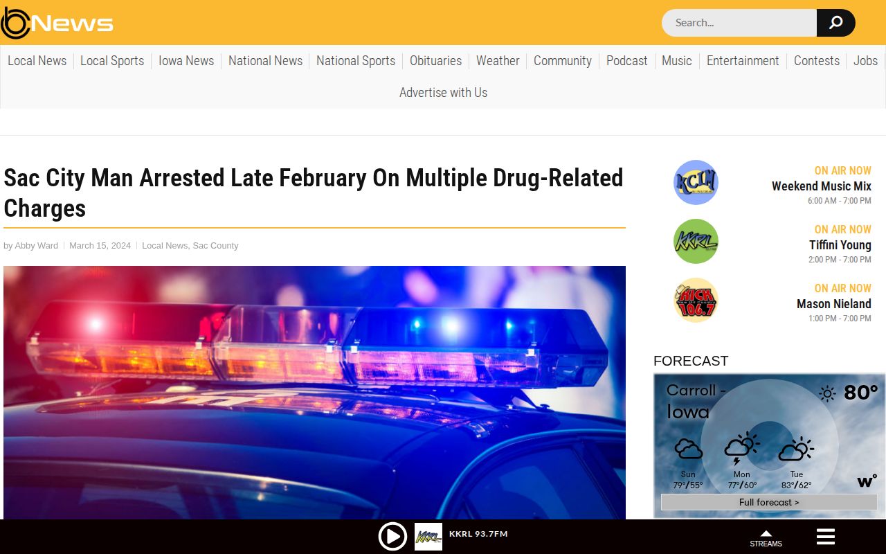The width and height of the screenshot is (886, 554).
Task: Open the Local Sports menu item
Action: click(112, 61)
